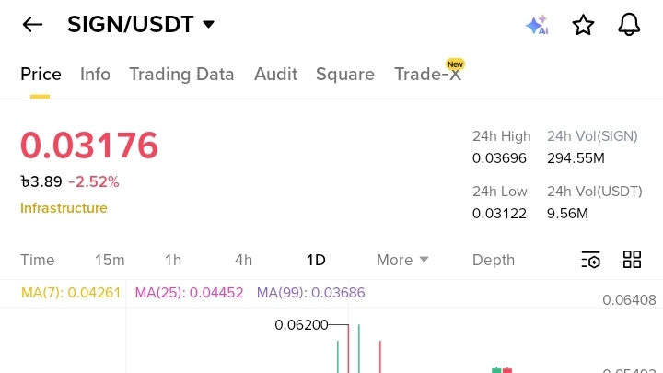
Task: Select the 4h chart interval
Action: click(x=243, y=260)
